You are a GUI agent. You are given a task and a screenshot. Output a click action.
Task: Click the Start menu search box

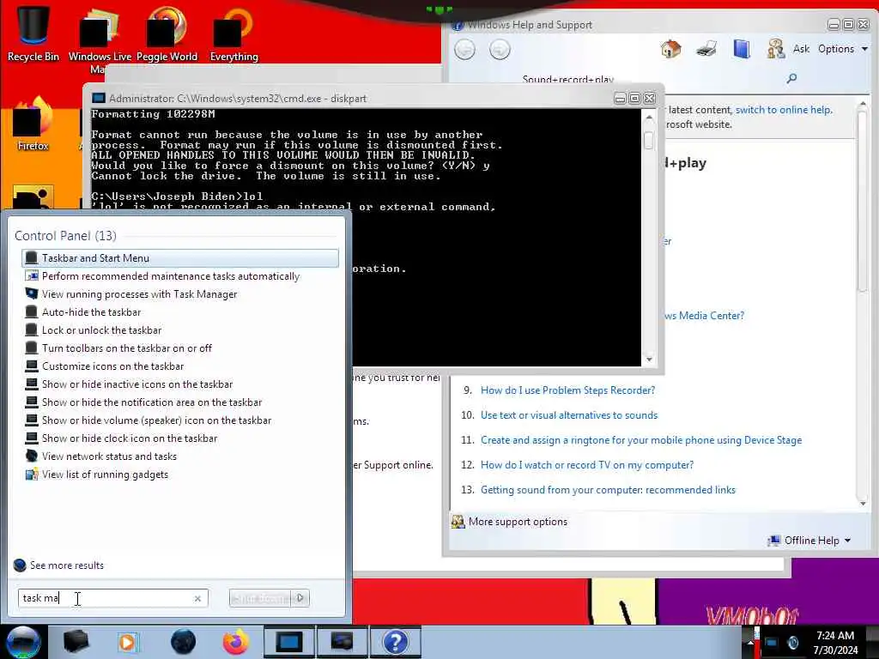(113, 598)
